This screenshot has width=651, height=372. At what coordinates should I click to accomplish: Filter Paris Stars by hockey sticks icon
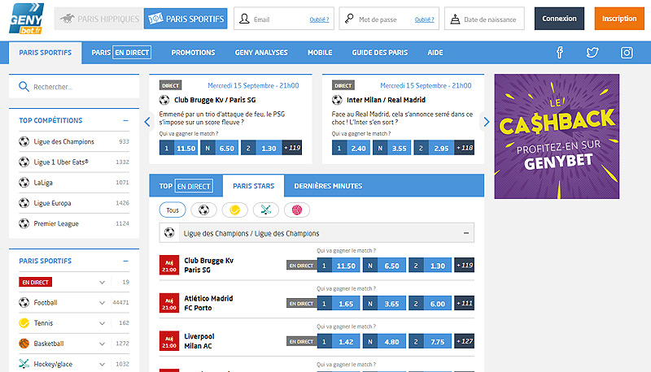(266, 210)
